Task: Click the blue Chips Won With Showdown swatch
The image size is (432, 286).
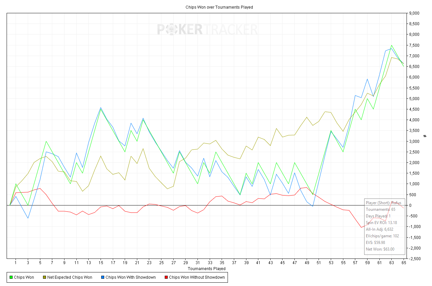Action: [102, 277]
